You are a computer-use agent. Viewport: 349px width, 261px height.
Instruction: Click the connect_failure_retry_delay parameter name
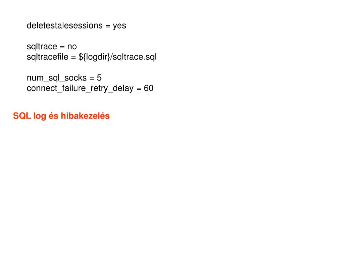(x=80, y=89)
